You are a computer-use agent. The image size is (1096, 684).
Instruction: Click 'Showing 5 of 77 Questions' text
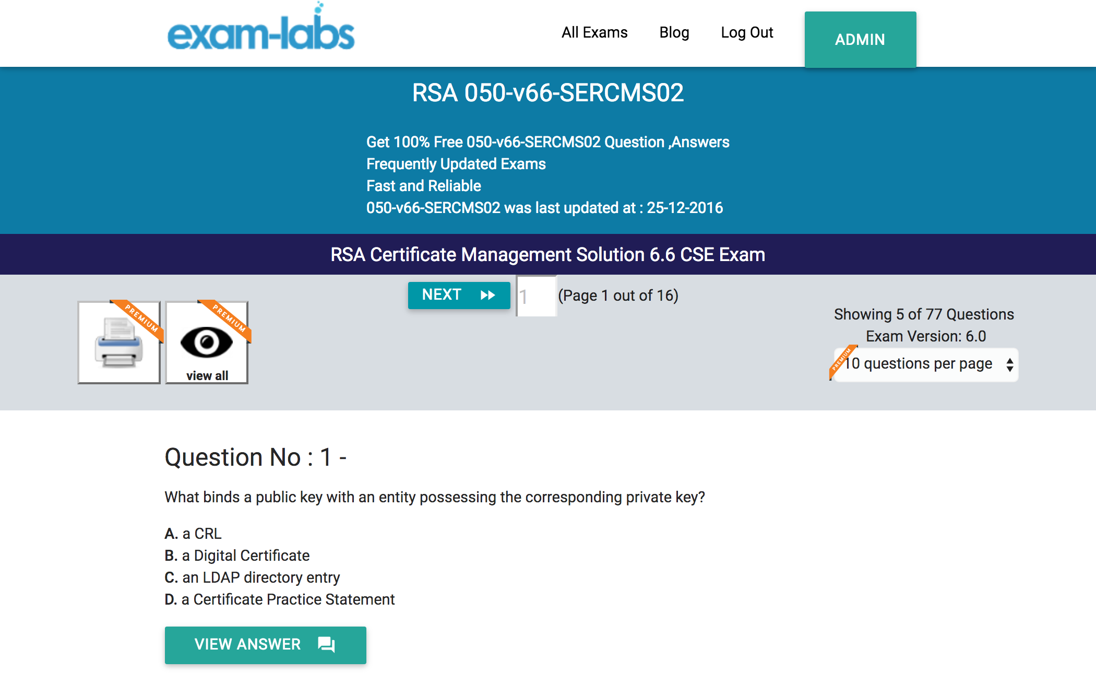point(924,314)
